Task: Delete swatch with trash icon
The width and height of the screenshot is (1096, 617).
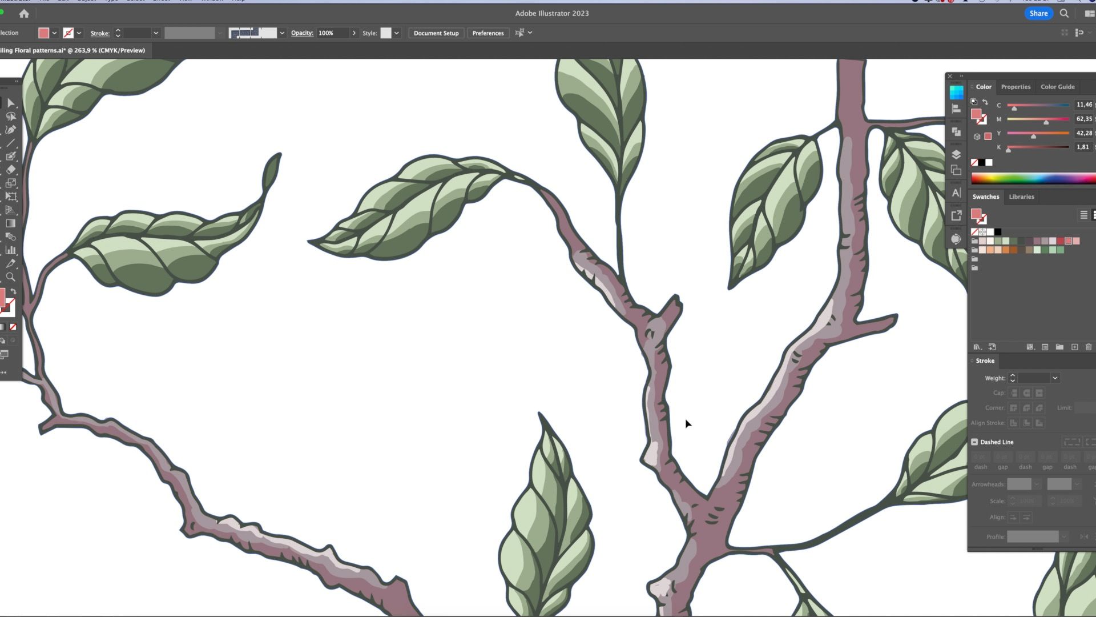Action: click(x=1088, y=347)
